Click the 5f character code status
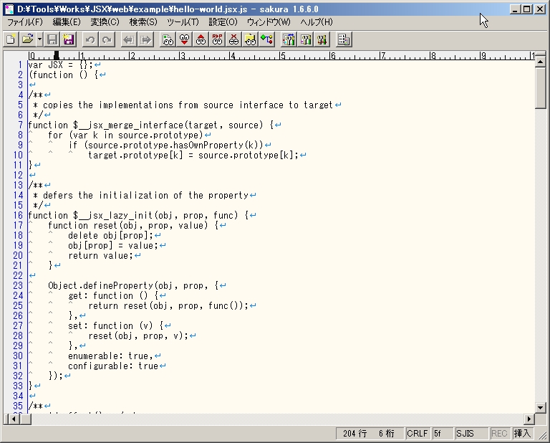This screenshot has height=443, width=550. coord(443,434)
